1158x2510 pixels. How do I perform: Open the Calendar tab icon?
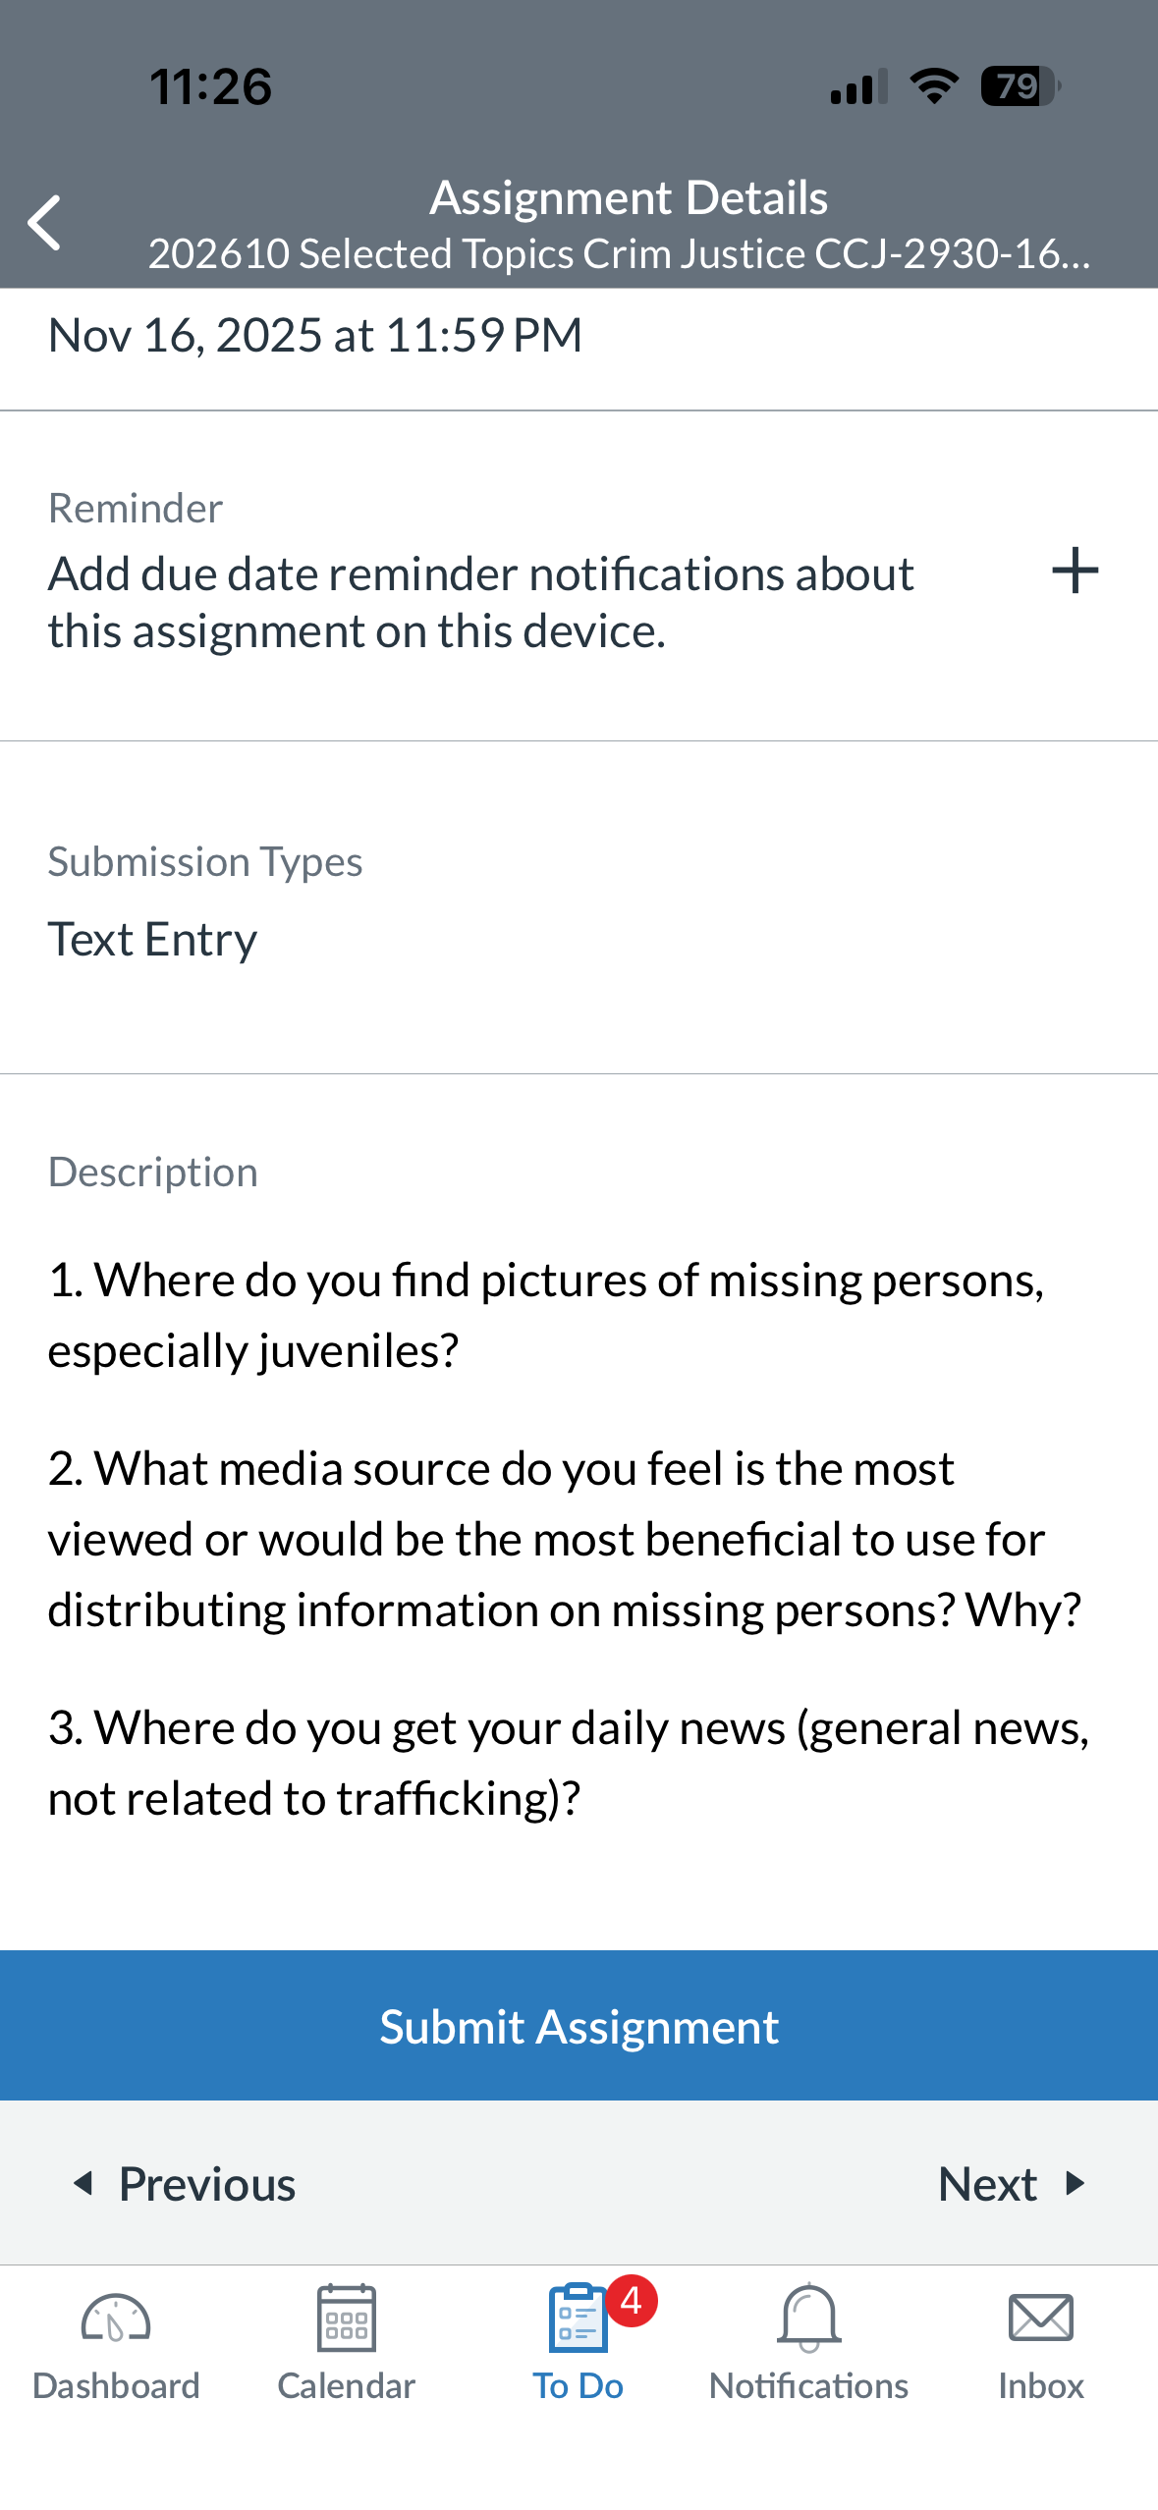point(347,2319)
